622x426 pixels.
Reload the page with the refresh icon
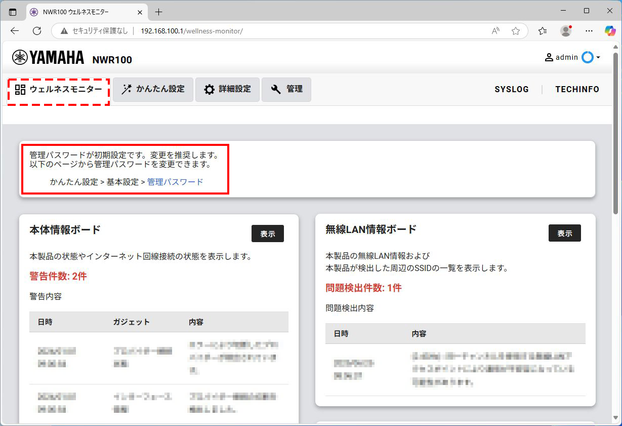click(x=36, y=31)
